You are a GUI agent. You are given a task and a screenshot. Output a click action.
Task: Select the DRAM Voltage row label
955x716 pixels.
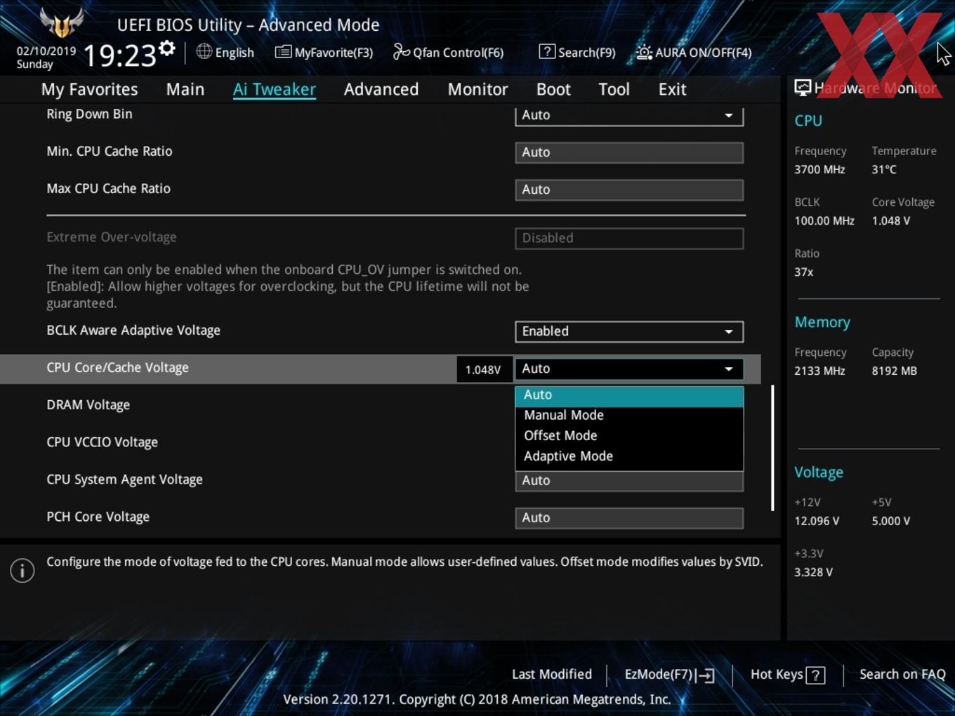pos(88,405)
